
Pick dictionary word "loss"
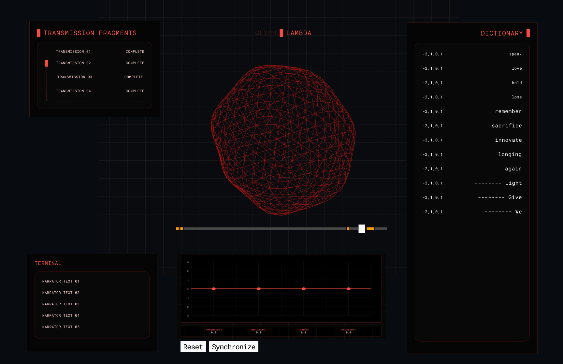(x=517, y=97)
